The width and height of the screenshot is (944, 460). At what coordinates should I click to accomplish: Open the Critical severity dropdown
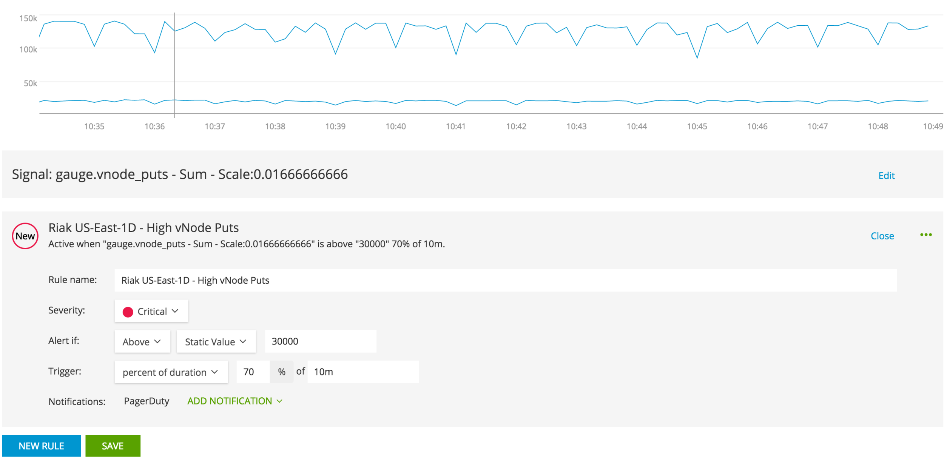[x=151, y=311]
